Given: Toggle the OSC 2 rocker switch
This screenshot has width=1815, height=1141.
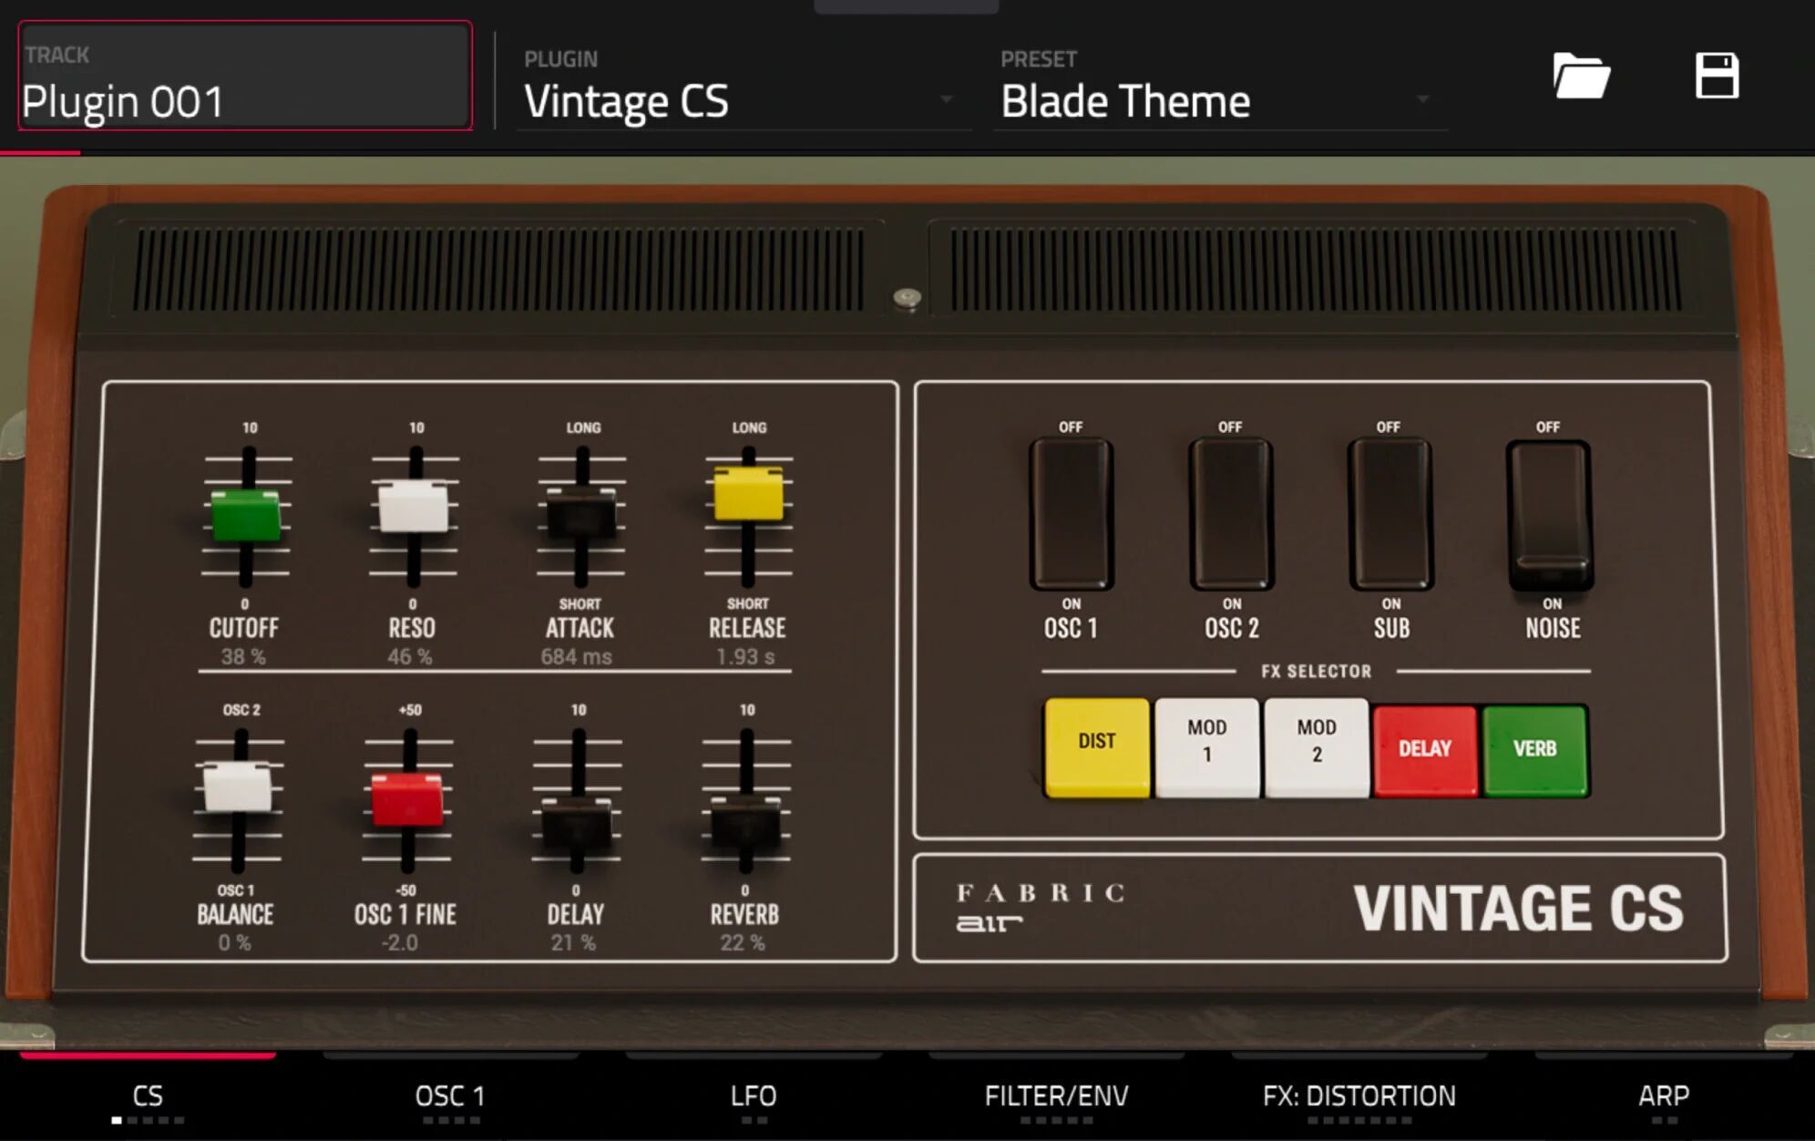Looking at the screenshot, I should (1231, 515).
